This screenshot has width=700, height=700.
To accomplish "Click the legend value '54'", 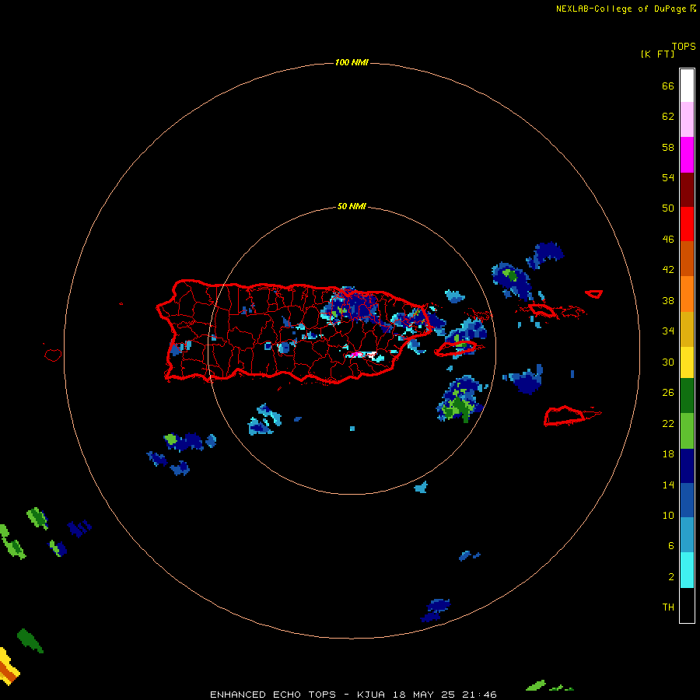I will (668, 177).
